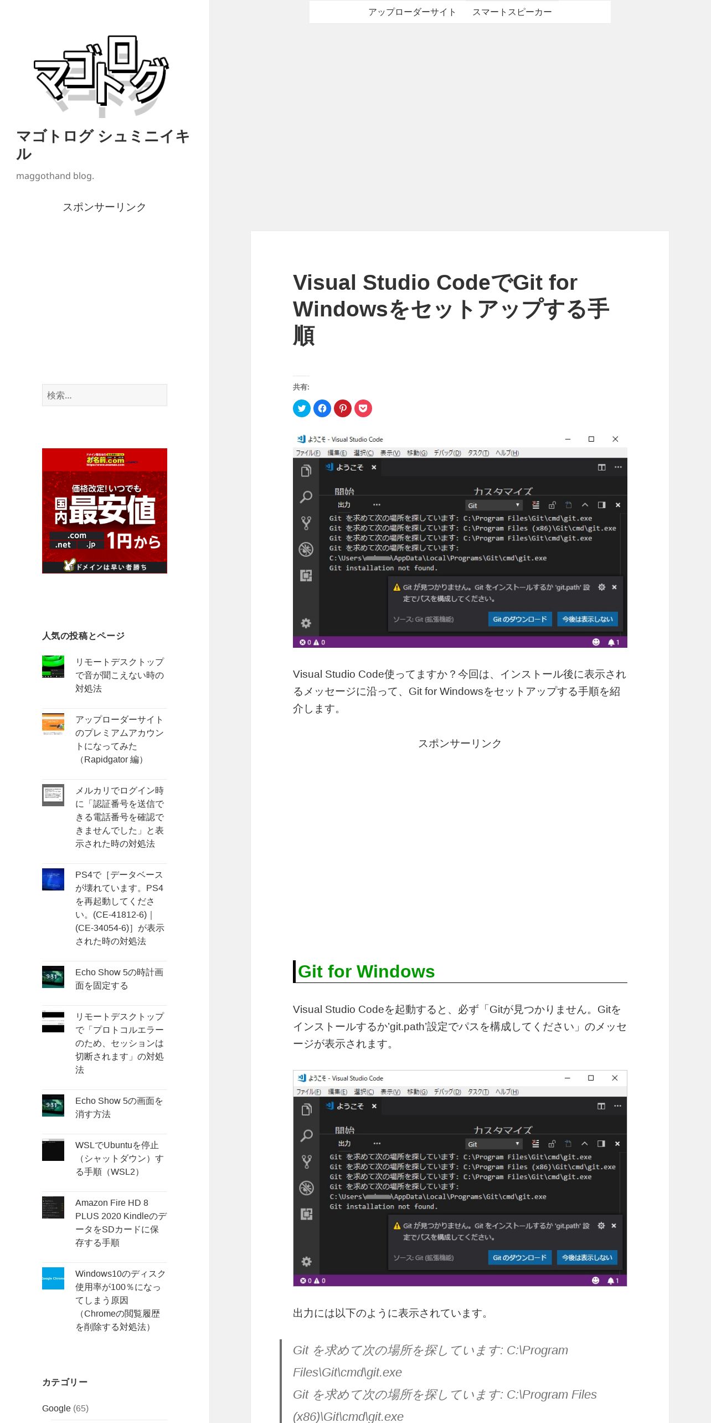
Task: Save the article to Pocket
Action: point(363,408)
